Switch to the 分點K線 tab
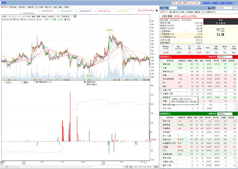Screen dimensions: 238x169 [x=22, y=7]
